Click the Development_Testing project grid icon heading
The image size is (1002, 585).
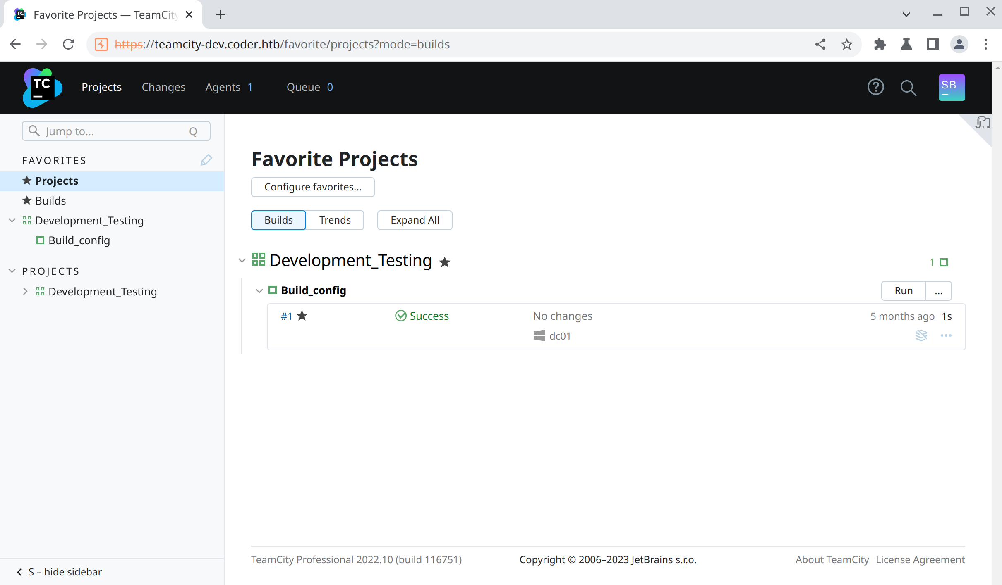pos(259,260)
